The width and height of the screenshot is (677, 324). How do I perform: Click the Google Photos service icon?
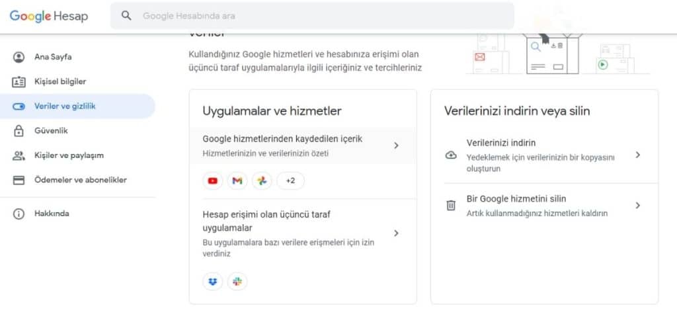click(x=262, y=181)
